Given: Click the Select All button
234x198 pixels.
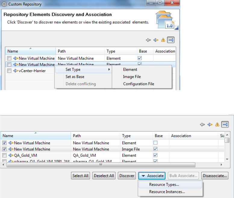Looking at the screenshot, I should pyautogui.click(x=81, y=176).
